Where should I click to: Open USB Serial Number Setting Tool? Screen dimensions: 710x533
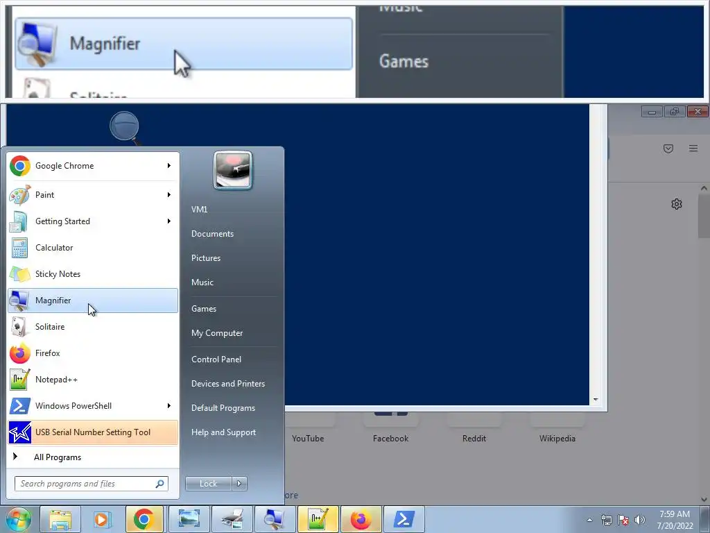[x=93, y=432]
